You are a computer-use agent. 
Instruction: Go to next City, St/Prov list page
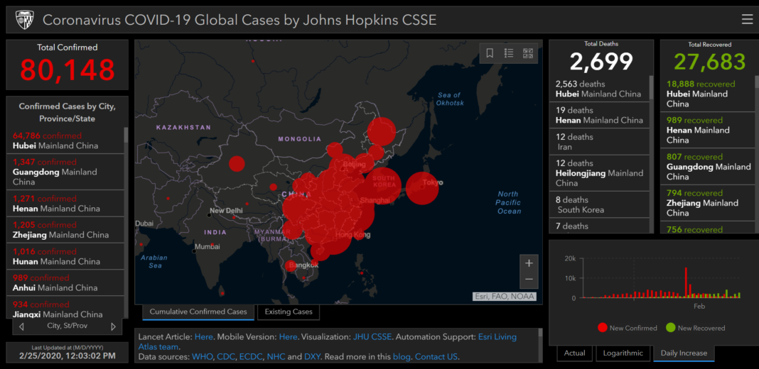pyautogui.click(x=113, y=326)
